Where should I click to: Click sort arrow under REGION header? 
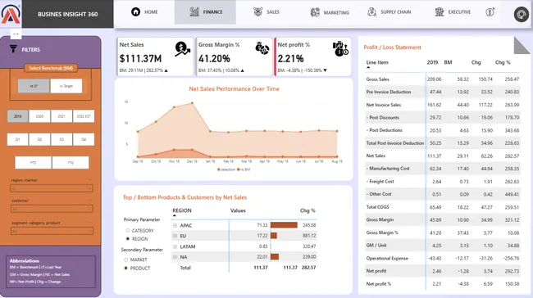175,215
